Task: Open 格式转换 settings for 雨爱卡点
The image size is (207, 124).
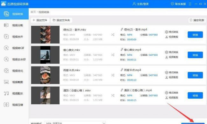Action: pos(171,72)
